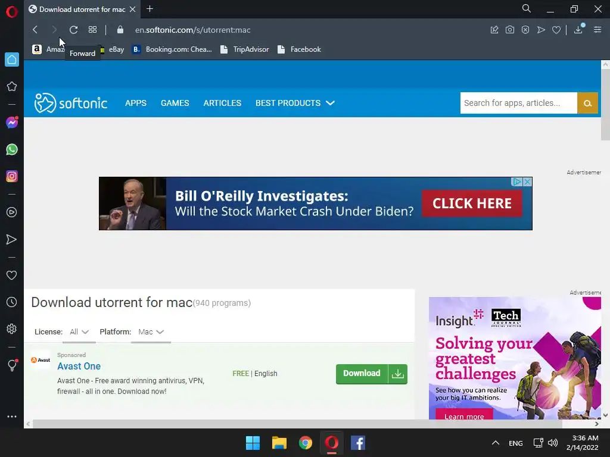This screenshot has width=610, height=457.
Task: Focus the Softonic search field
Action: pos(519,103)
